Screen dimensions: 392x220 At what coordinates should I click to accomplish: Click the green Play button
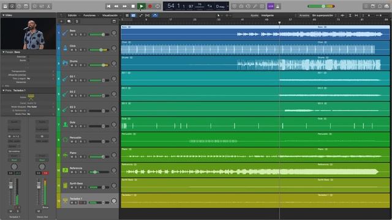tap(141, 6)
